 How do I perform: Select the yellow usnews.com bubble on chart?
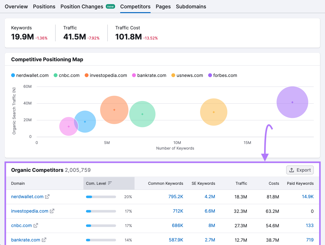click(x=214, y=112)
